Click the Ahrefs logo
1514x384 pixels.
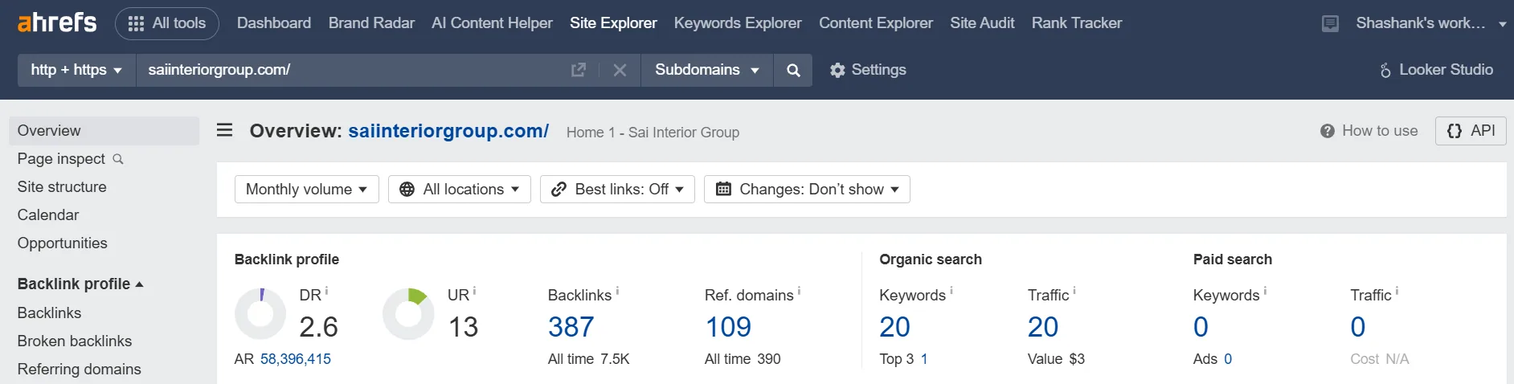pyautogui.click(x=57, y=22)
